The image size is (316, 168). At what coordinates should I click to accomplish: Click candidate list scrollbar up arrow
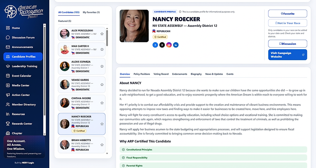[x=107, y=29]
